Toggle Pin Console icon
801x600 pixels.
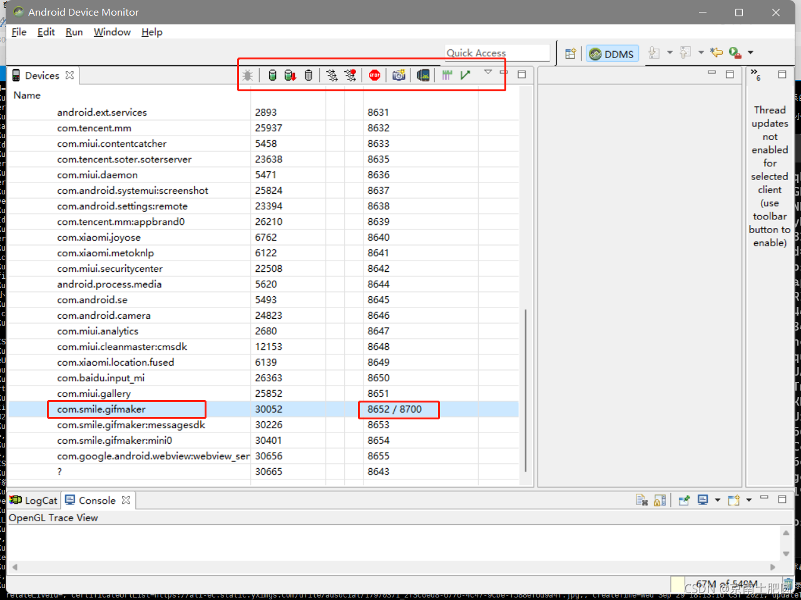point(684,500)
